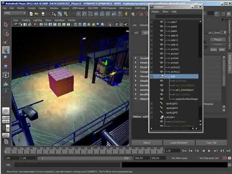Click Select by hierarchy icon
Screen dimensions: 232x174
coord(54,14)
